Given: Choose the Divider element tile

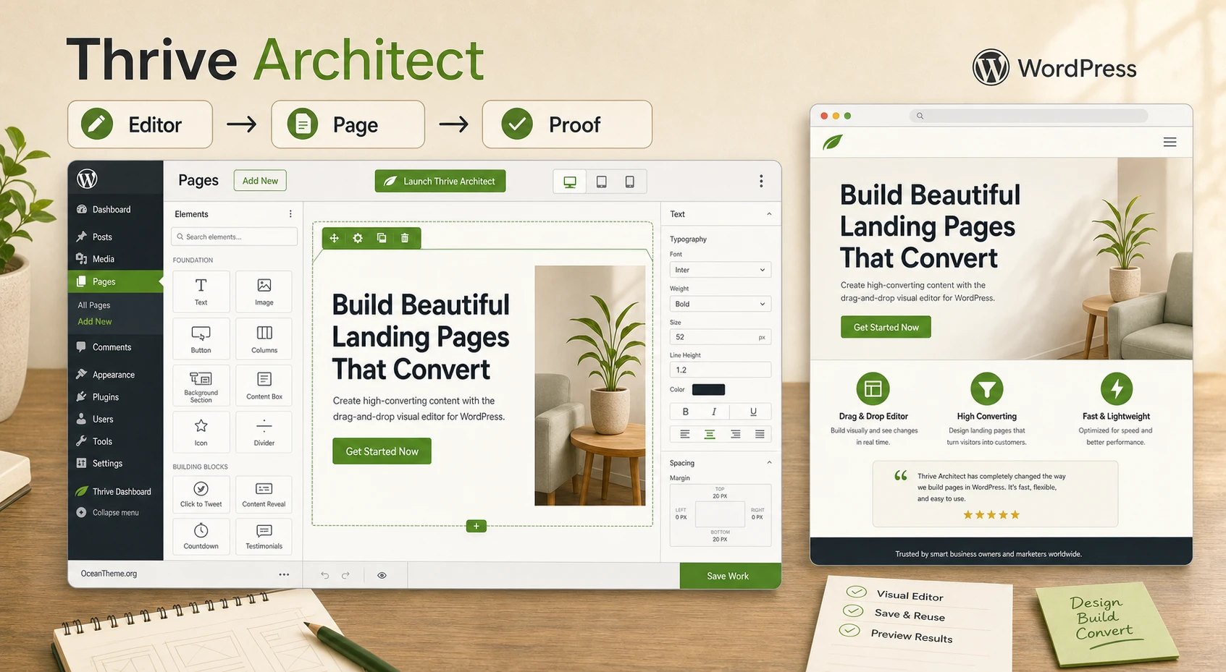Looking at the screenshot, I should (264, 432).
